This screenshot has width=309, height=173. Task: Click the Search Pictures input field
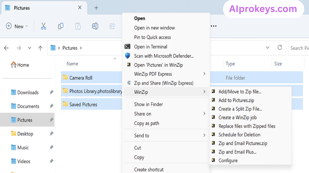coord(298,48)
